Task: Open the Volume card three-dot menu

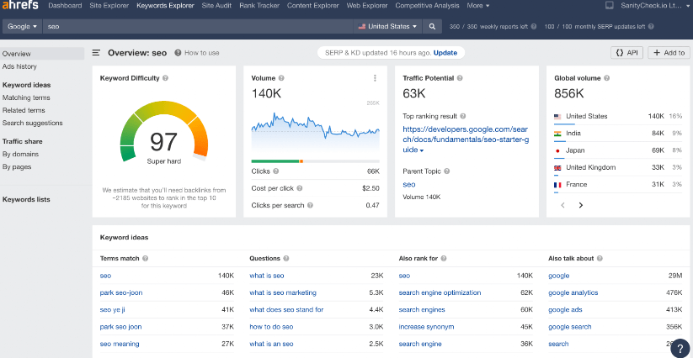Action: click(375, 78)
